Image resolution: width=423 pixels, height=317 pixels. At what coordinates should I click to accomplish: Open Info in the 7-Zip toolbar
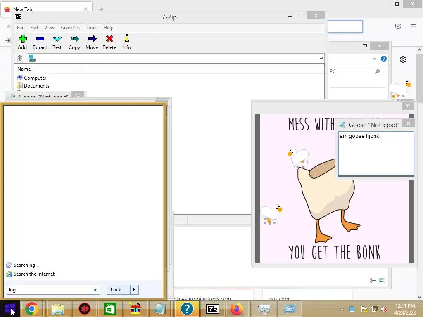(x=126, y=42)
